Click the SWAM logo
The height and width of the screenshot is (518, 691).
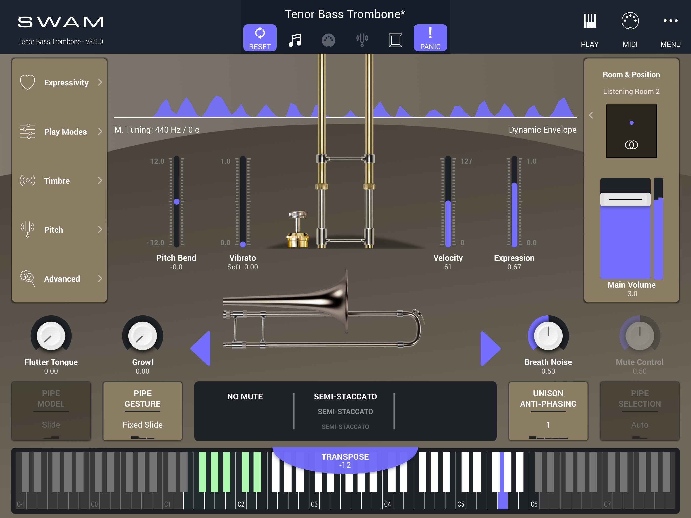[61, 22]
